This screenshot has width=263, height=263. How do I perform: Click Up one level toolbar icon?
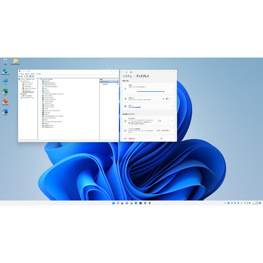tap(25, 76)
